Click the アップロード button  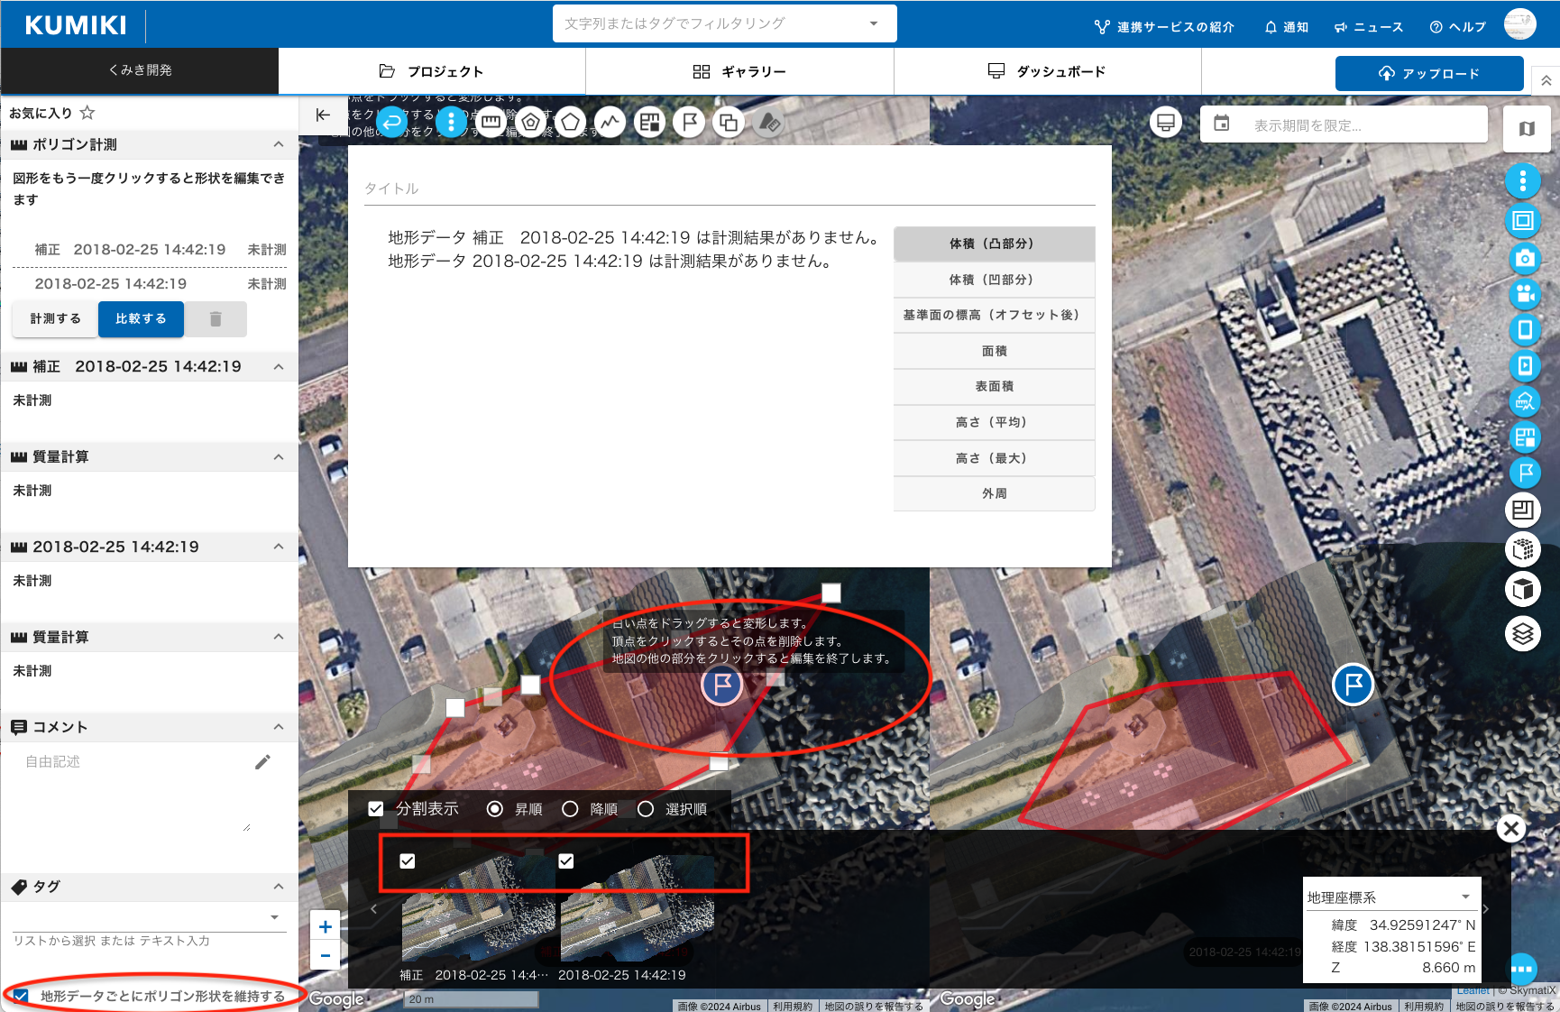tap(1429, 74)
